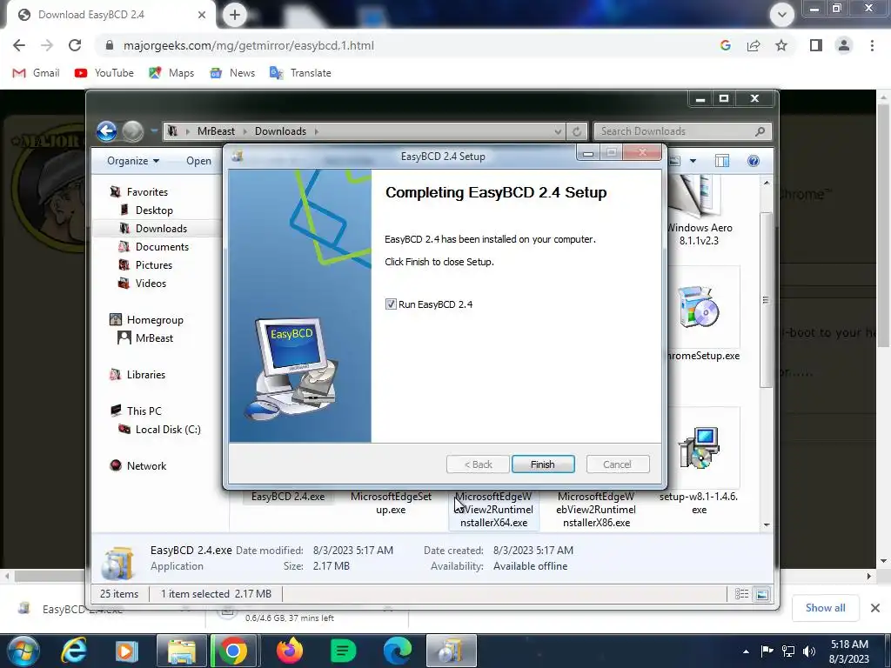This screenshot has height=668, width=891.
Task: Click the Cancel button in Setup dialog
Action: [617, 464]
